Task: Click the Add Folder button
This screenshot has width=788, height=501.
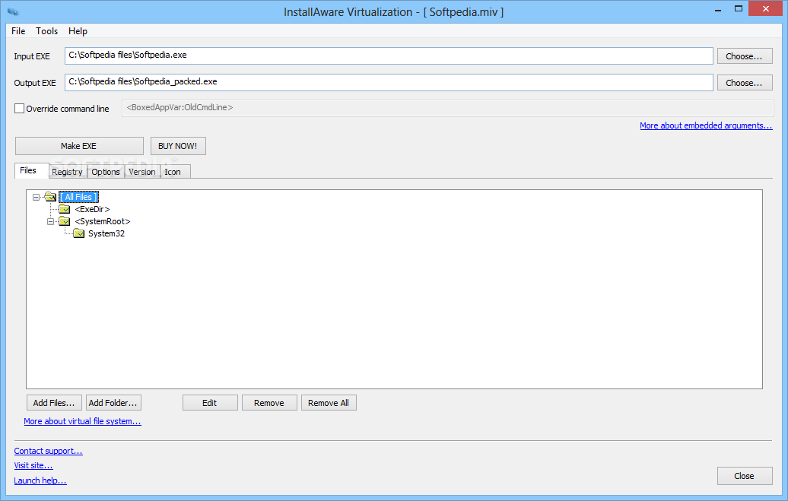Action: 113,403
